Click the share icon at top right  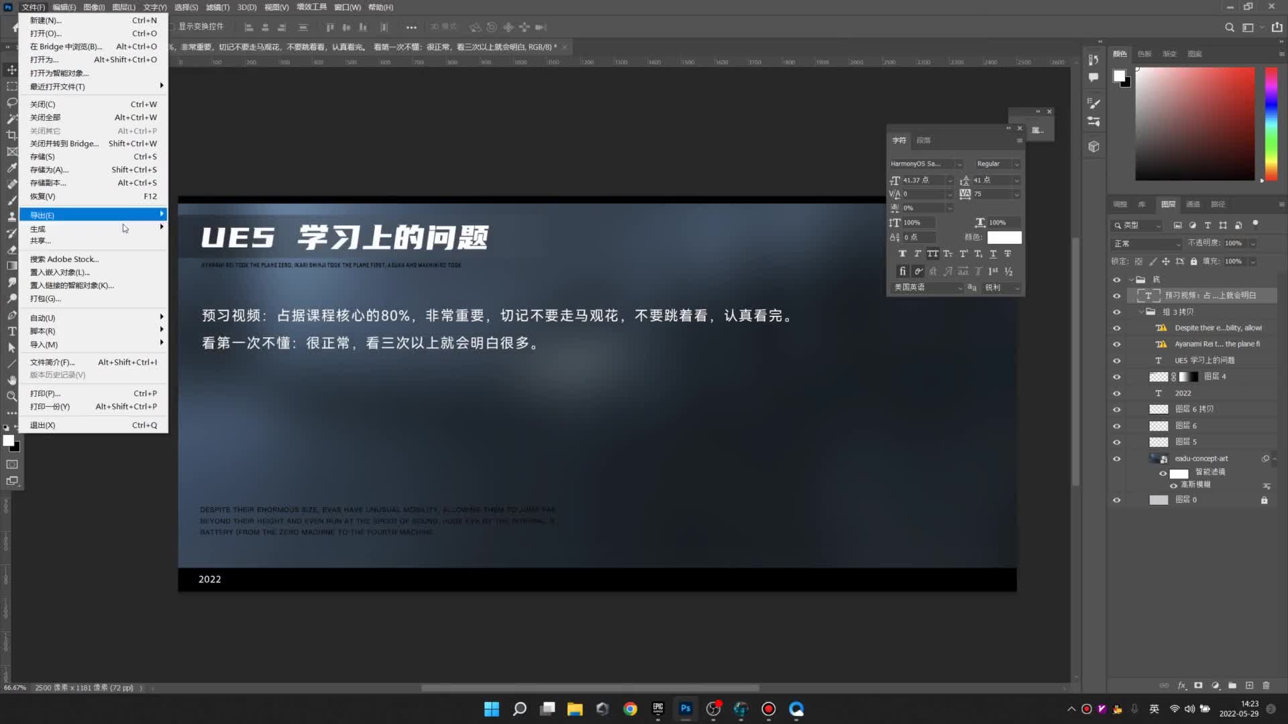tap(1277, 27)
